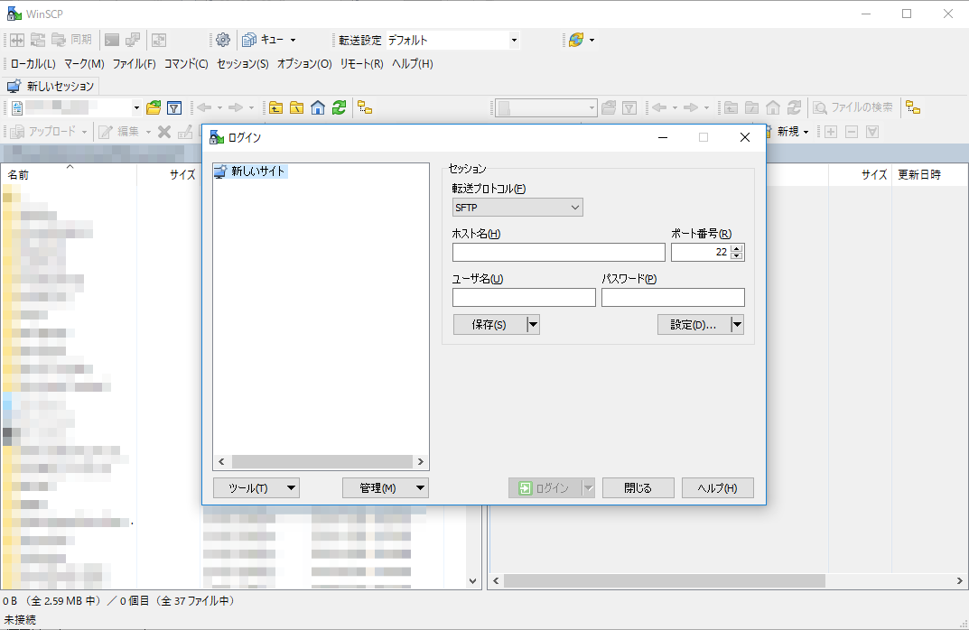Open the terminal console icon
The image size is (969, 630).
click(112, 40)
